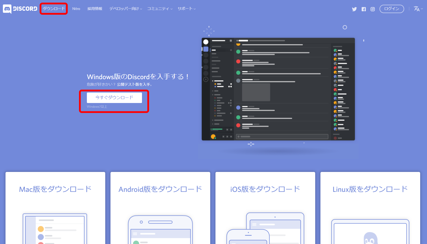Image resolution: width=427 pixels, height=244 pixels.
Task: Open the Twitter icon link
Action: pyautogui.click(x=354, y=9)
